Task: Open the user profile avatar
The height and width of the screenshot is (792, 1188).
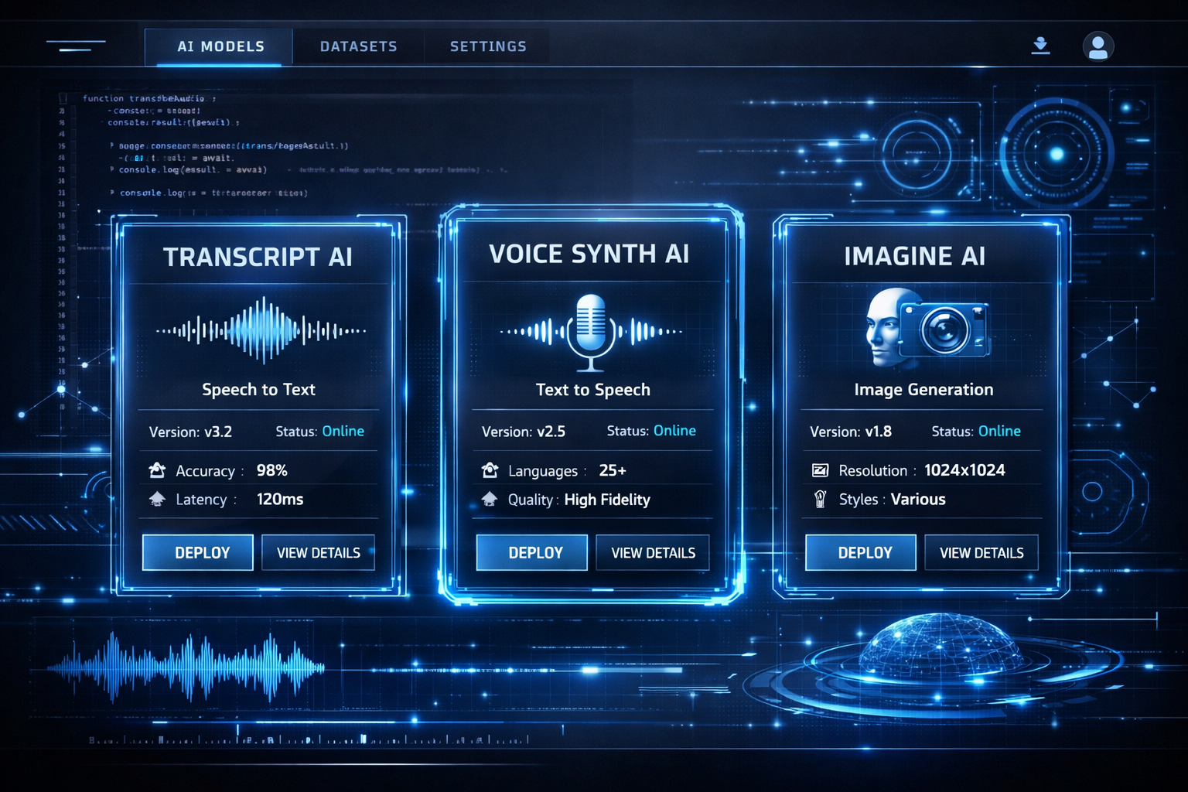Action: (x=1098, y=46)
